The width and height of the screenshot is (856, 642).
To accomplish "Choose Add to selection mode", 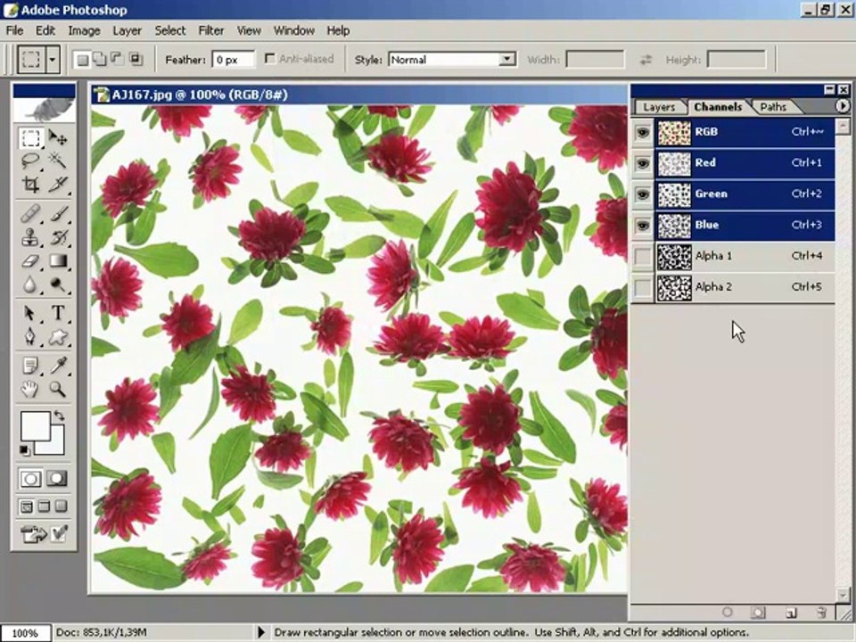I will click(x=100, y=59).
